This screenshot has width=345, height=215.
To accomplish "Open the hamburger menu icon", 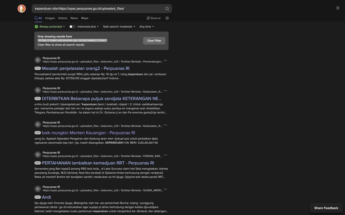I will [338, 8].
